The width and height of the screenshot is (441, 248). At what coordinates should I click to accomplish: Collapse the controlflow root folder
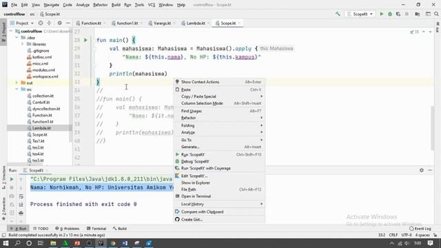coord(11,31)
